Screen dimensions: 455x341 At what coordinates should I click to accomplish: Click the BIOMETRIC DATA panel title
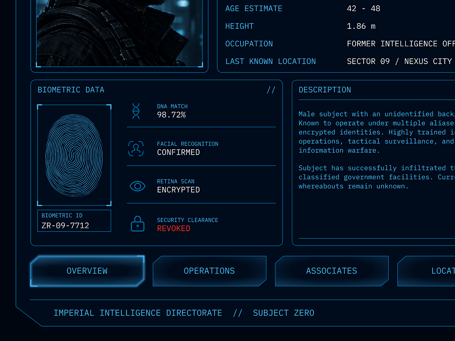71,90
